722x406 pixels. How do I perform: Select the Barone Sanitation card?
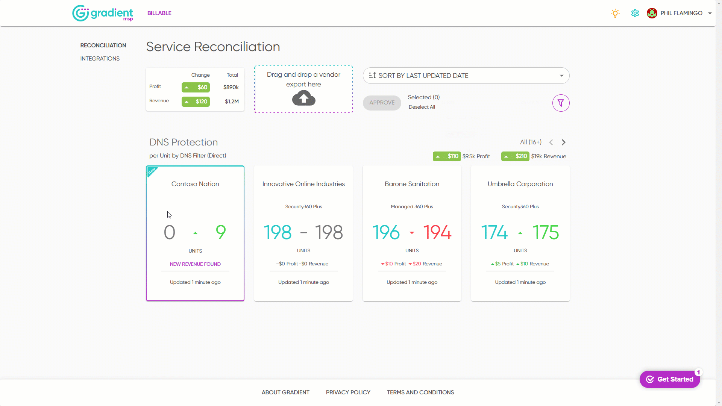pos(412,233)
